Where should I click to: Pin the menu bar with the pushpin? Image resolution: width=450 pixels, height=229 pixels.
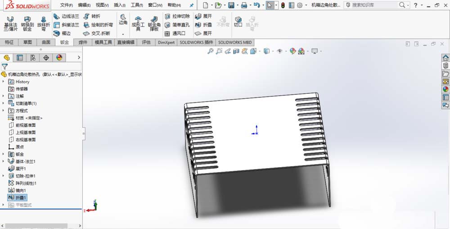click(x=192, y=5)
